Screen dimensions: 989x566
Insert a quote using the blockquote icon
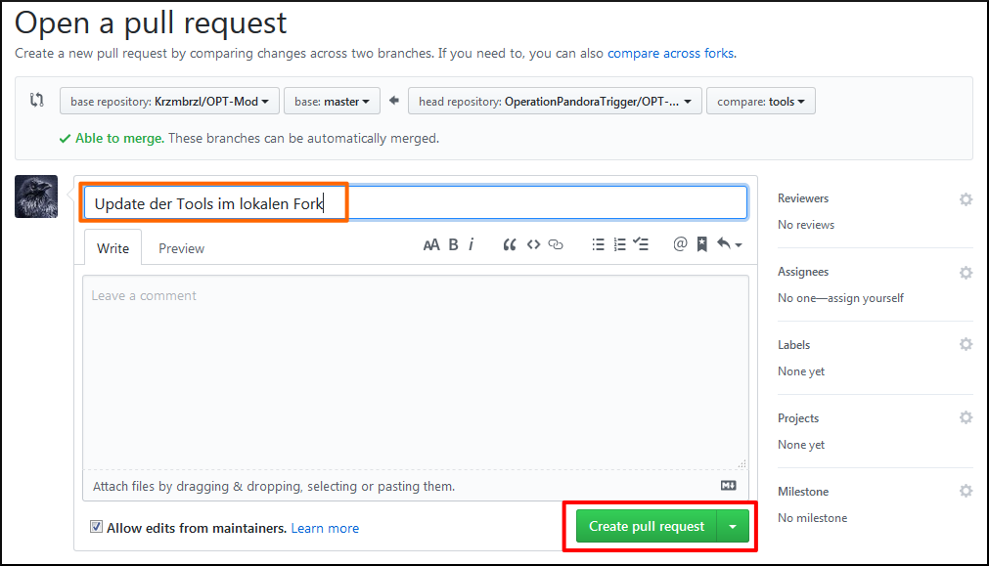[509, 244]
